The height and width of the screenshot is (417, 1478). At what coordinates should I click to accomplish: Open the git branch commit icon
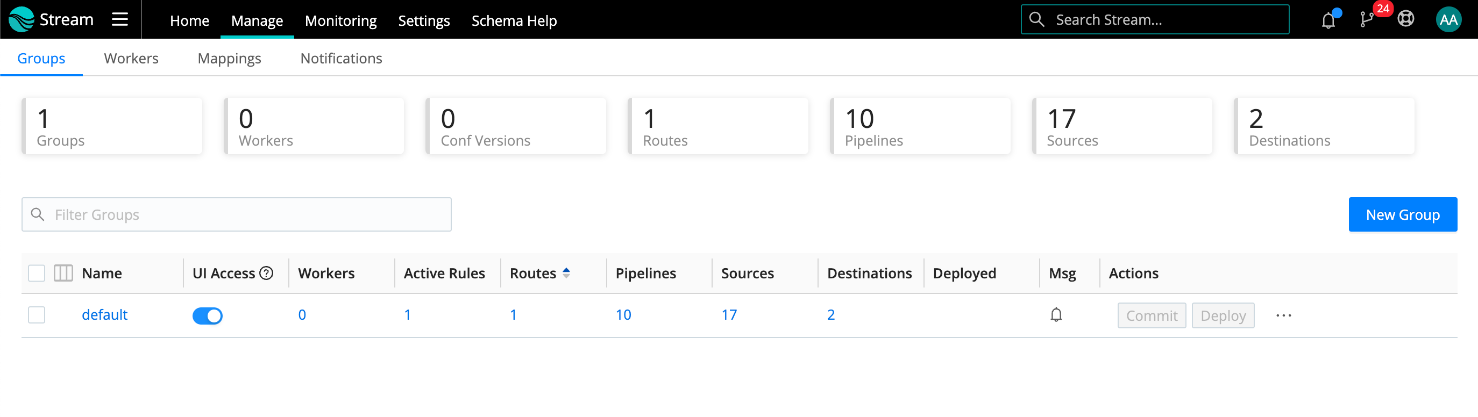click(x=1367, y=20)
